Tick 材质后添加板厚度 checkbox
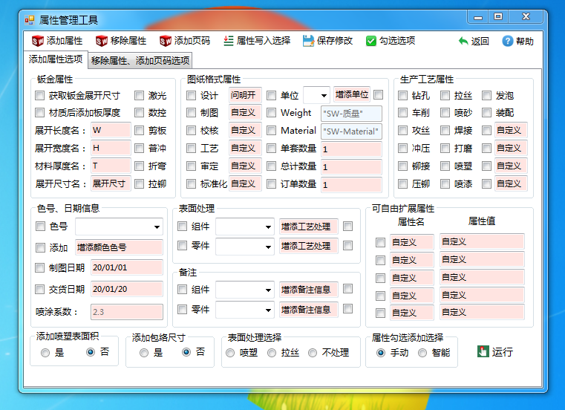This screenshot has width=565, height=410. point(39,112)
